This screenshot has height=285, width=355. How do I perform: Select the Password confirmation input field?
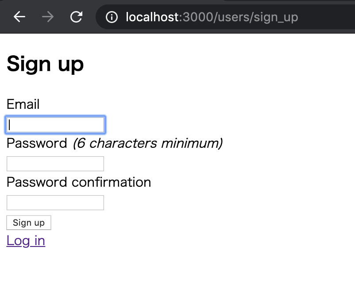coord(55,203)
